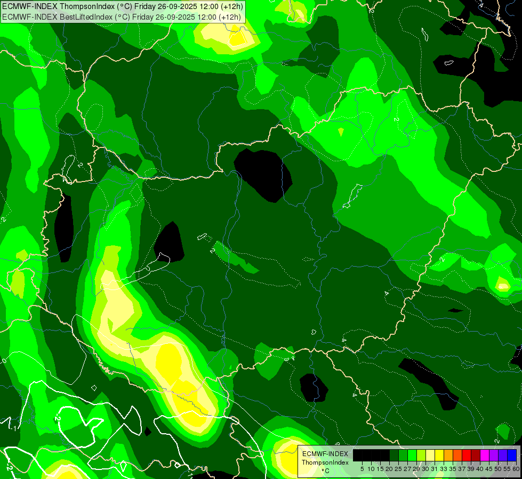The image size is (522, 479).
Task: Click the legend tick value '25'
Action: coord(398,469)
